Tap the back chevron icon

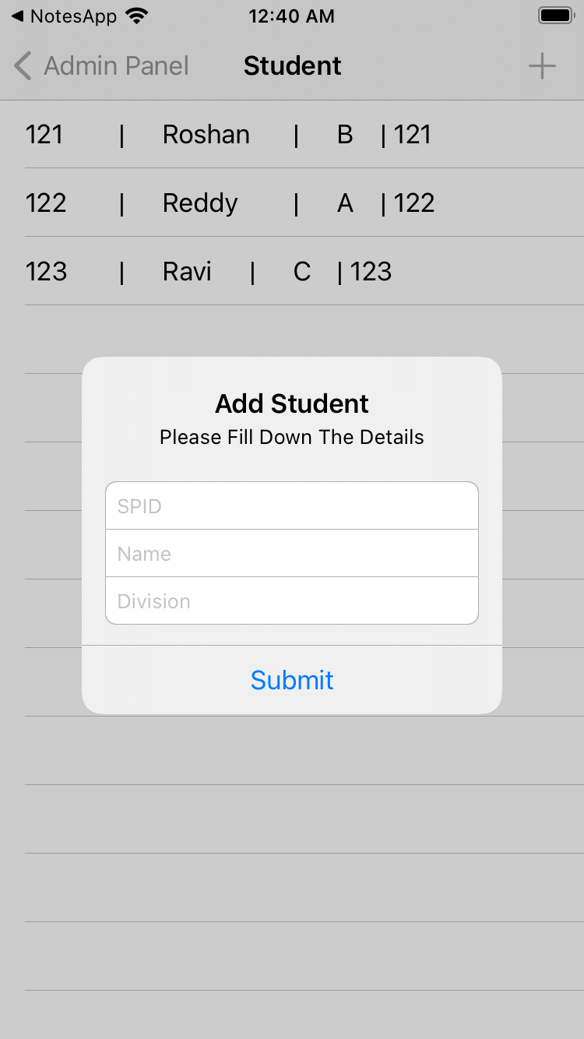pyautogui.click(x=22, y=66)
